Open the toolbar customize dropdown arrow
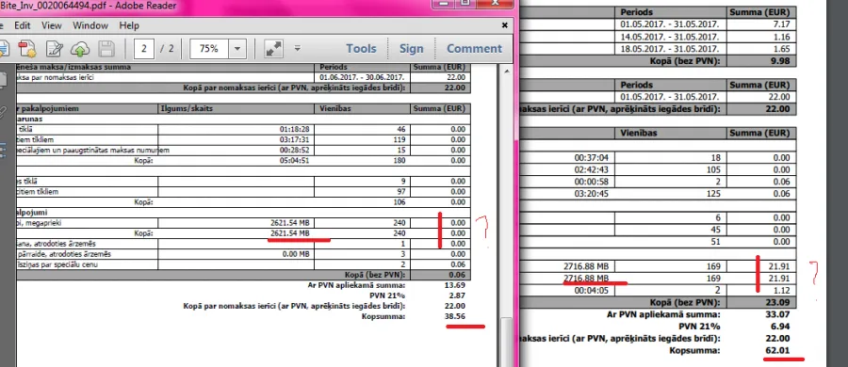Screen dimensions: 848x367 (297, 48)
